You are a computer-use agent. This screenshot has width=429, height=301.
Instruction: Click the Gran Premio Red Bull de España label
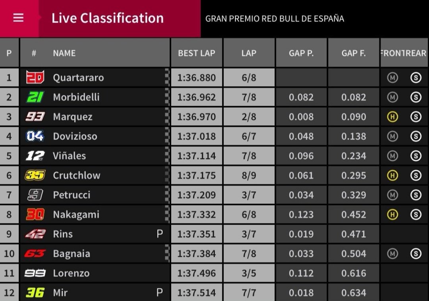pyautogui.click(x=274, y=19)
